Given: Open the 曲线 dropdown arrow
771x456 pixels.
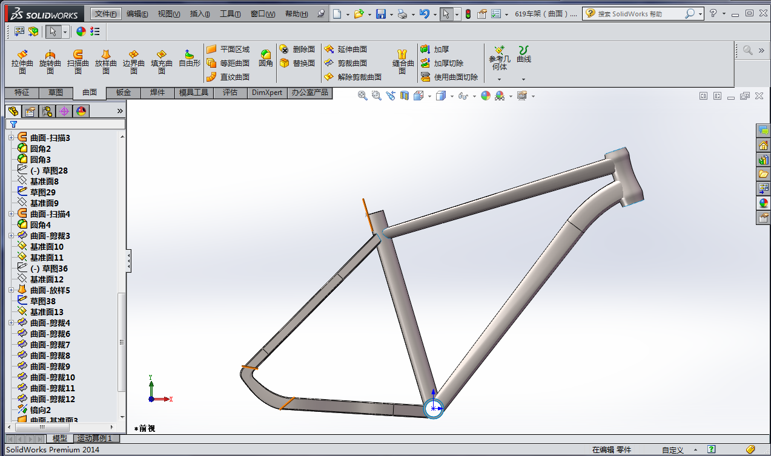Looking at the screenshot, I should (x=523, y=79).
